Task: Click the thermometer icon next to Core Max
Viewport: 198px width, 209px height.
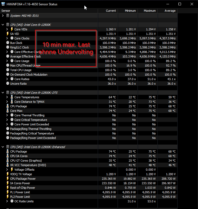Action: tap(8, 111)
